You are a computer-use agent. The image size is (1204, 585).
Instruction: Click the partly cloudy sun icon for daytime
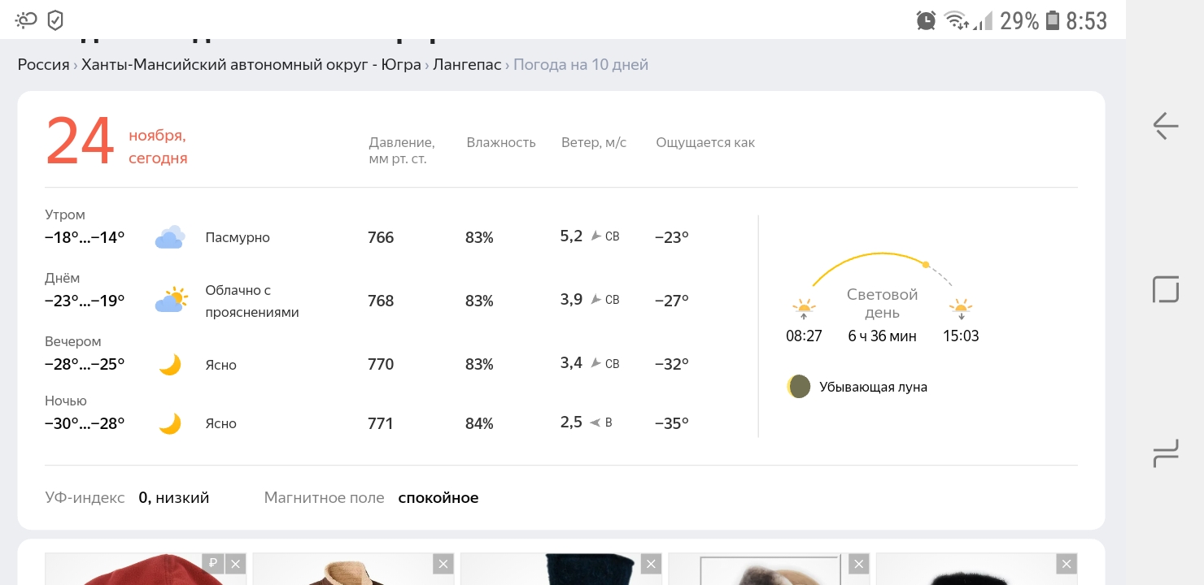point(171,301)
